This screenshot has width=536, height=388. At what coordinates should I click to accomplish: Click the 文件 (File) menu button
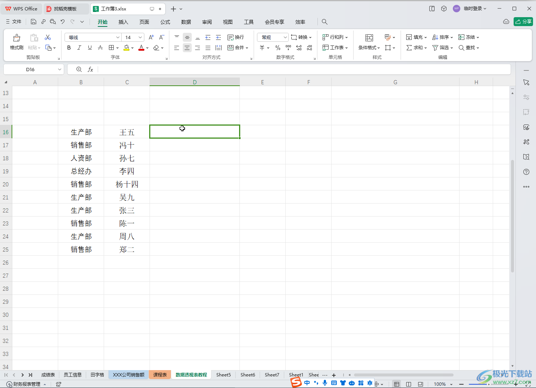13,22
